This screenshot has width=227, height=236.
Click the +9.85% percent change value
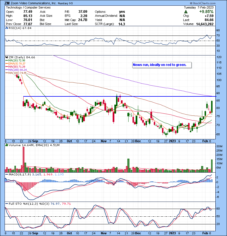tap(206, 12)
